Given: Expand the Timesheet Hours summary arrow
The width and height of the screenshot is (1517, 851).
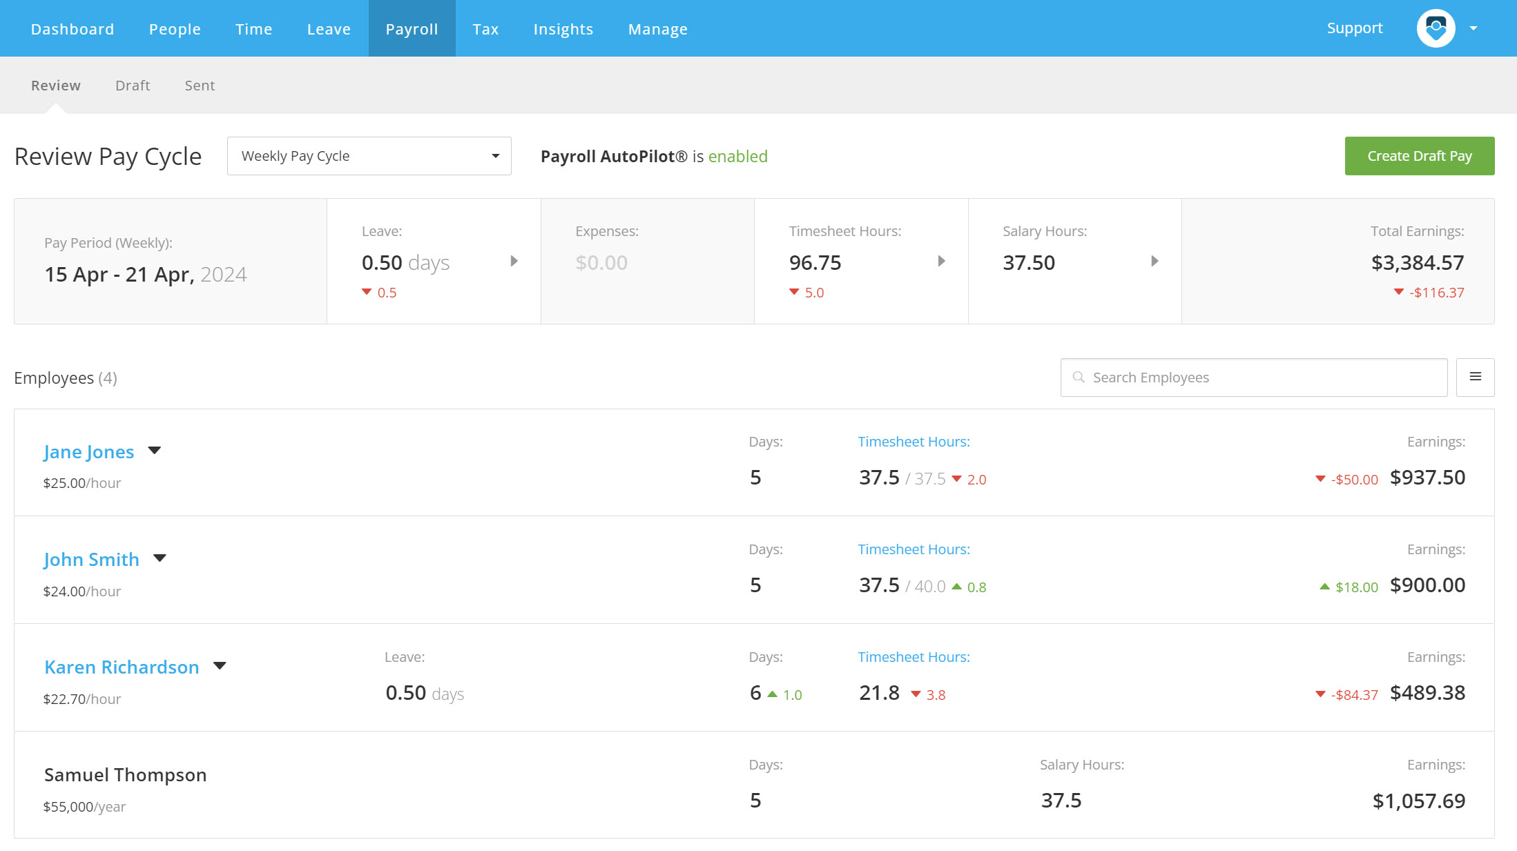Looking at the screenshot, I should pos(941,261).
